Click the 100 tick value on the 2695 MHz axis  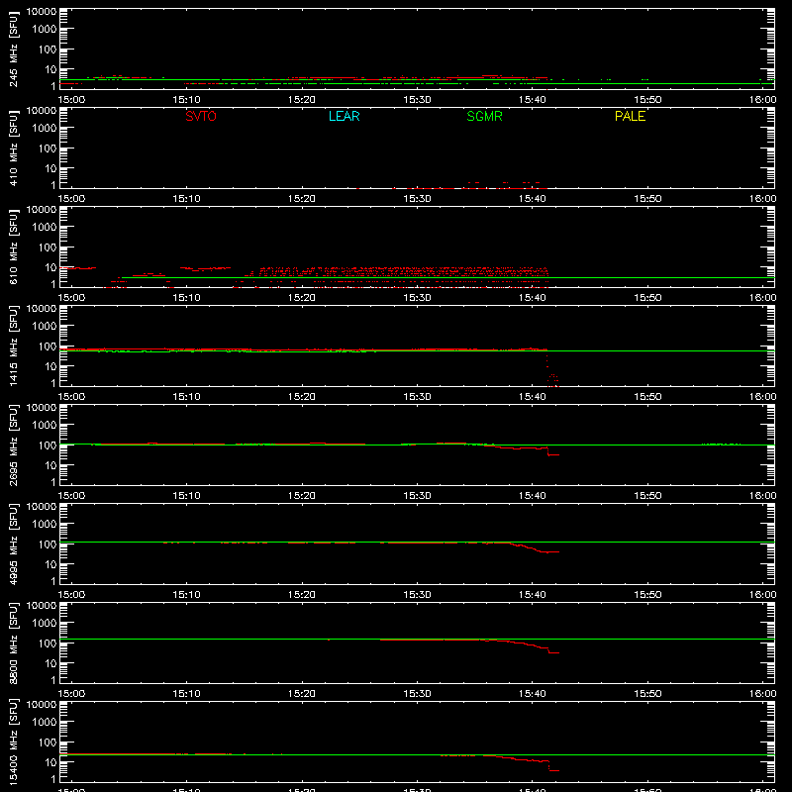48,445
